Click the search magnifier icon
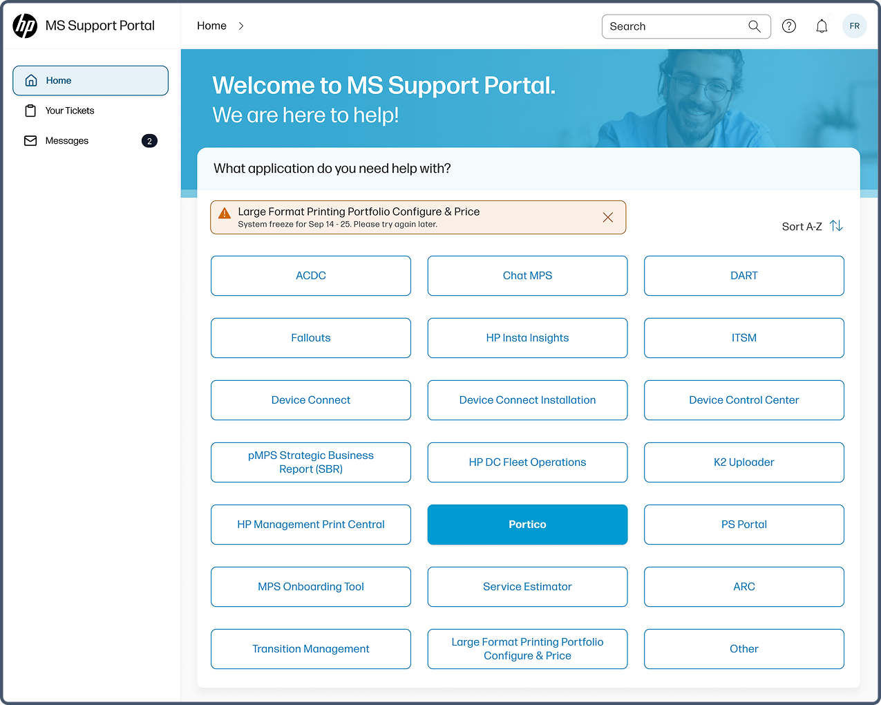 (x=754, y=26)
